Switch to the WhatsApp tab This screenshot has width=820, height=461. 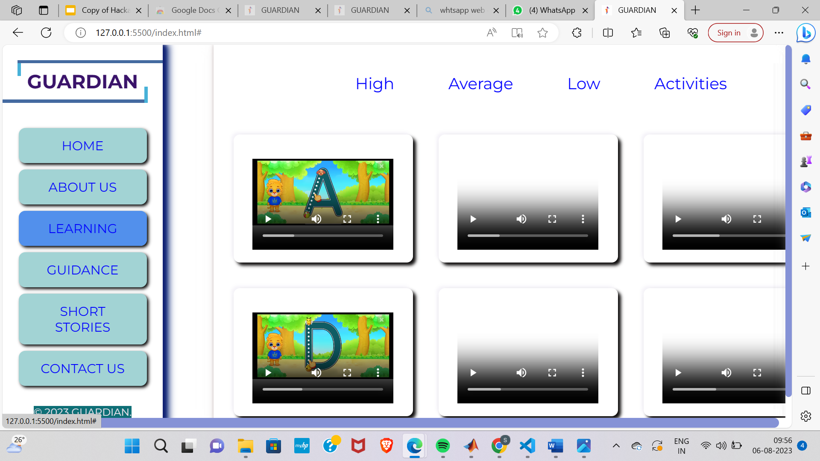point(551,10)
